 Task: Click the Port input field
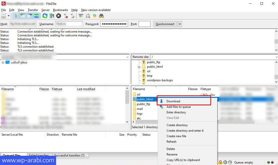tap(144, 24)
